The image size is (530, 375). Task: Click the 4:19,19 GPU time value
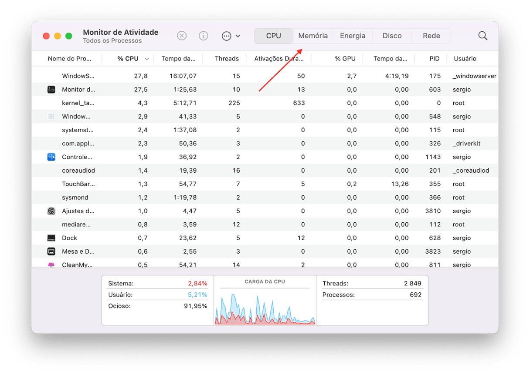pos(397,76)
